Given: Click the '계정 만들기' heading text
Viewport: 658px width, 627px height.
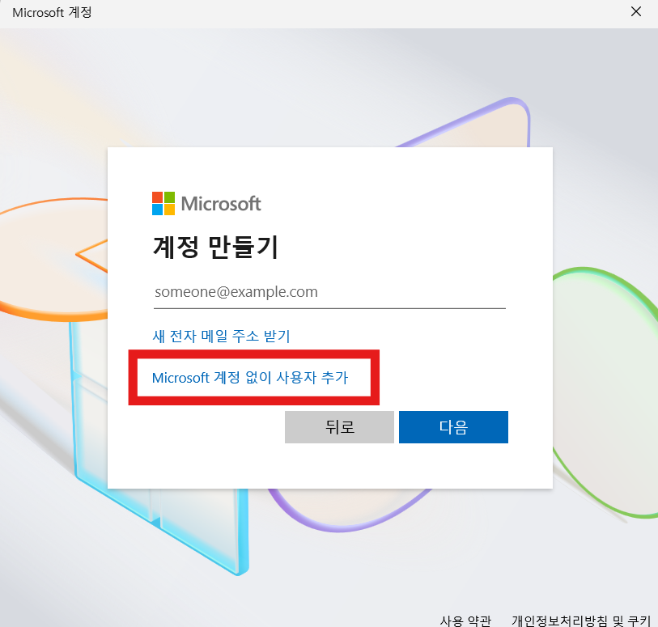Looking at the screenshot, I should point(216,247).
